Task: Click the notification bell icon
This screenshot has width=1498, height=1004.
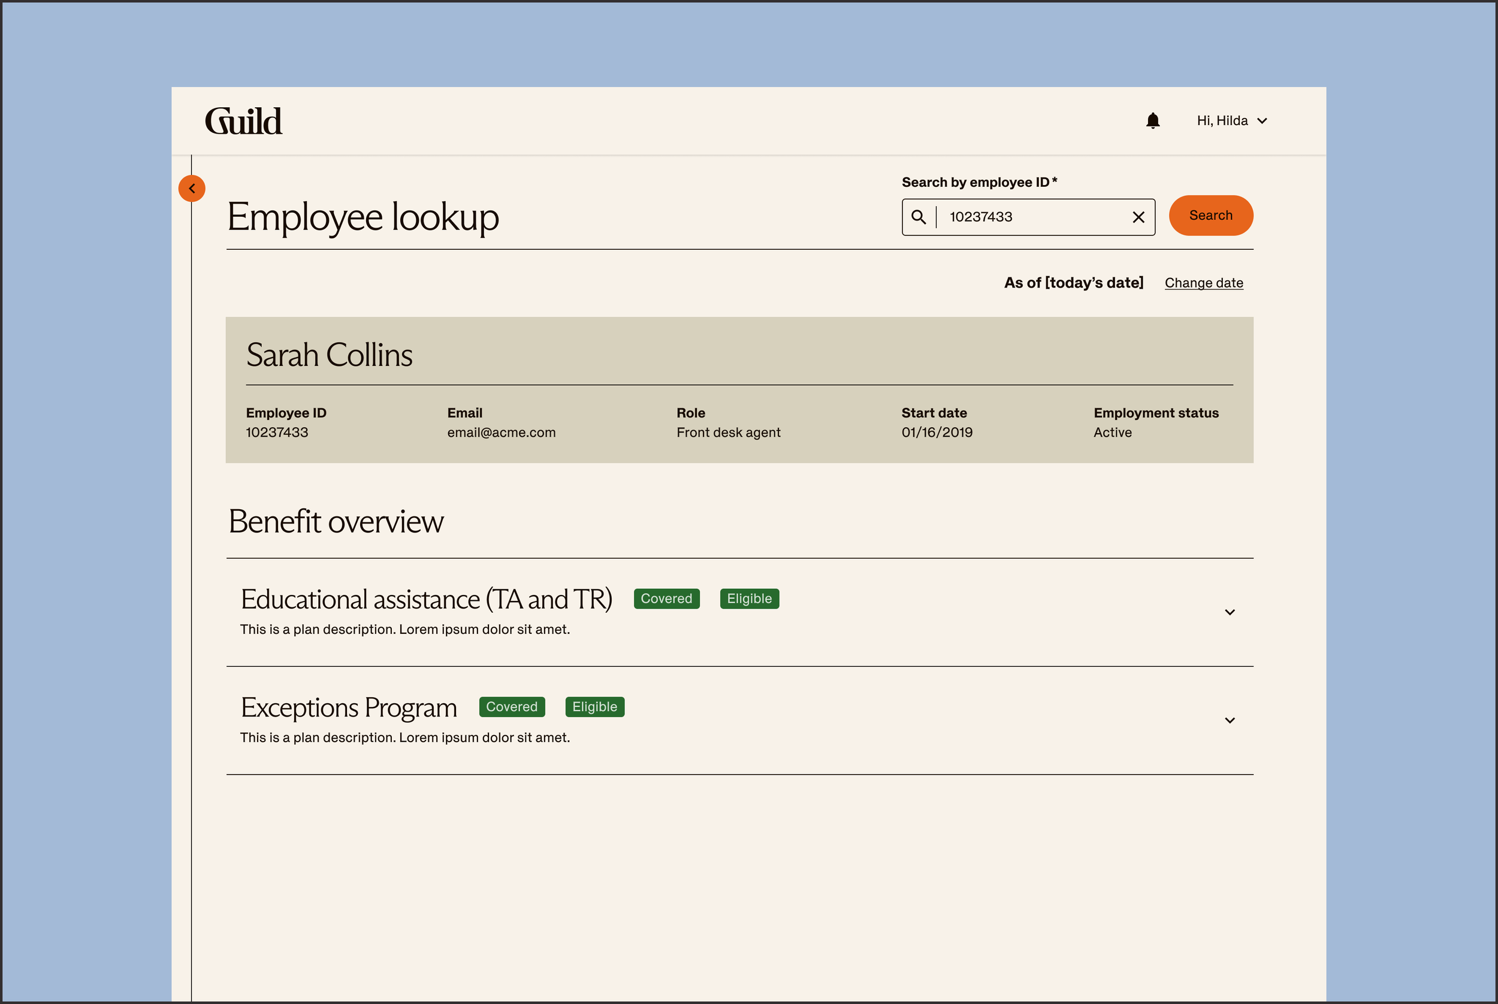Action: tap(1152, 120)
